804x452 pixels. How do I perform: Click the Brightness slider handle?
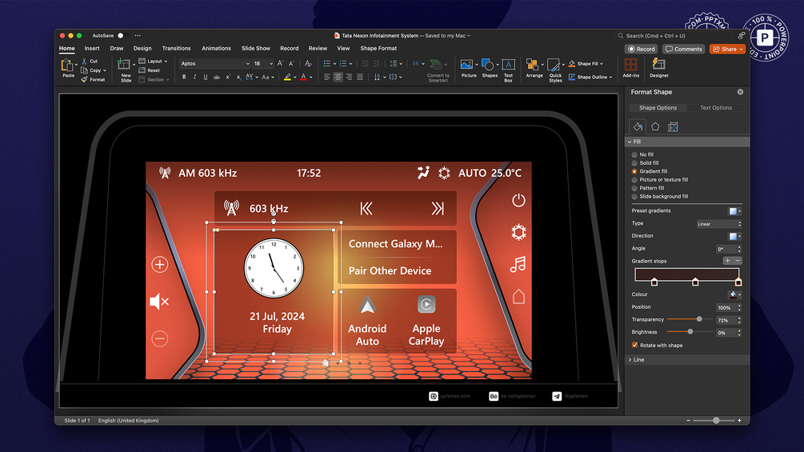(x=690, y=332)
